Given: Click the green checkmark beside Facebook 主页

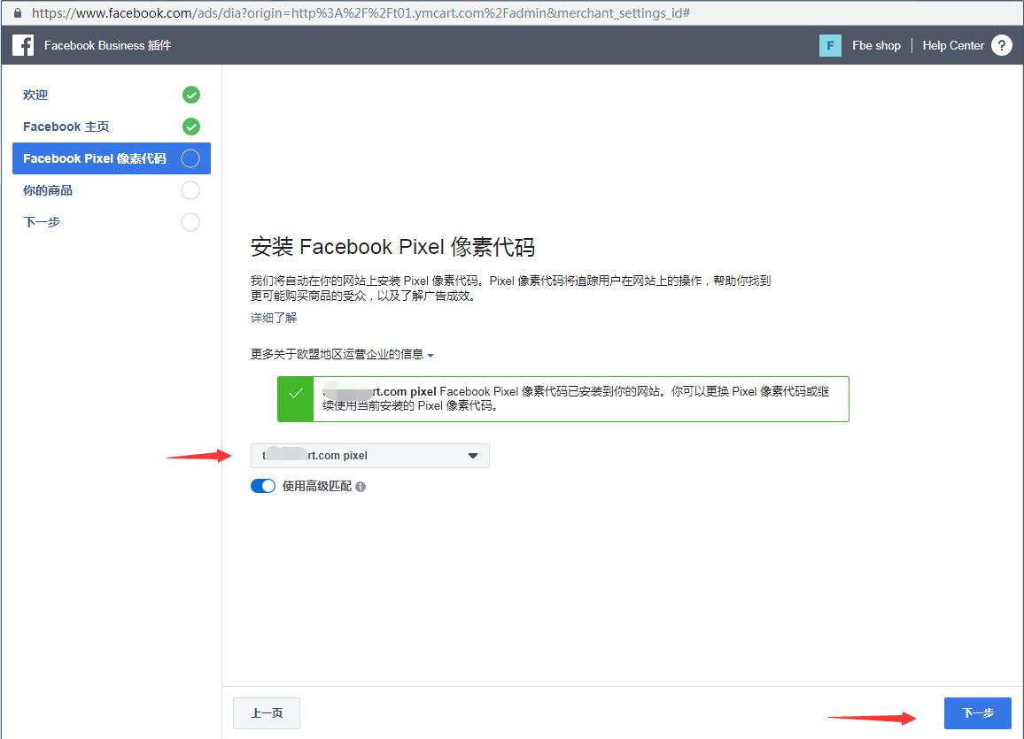Looking at the screenshot, I should click(190, 127).
